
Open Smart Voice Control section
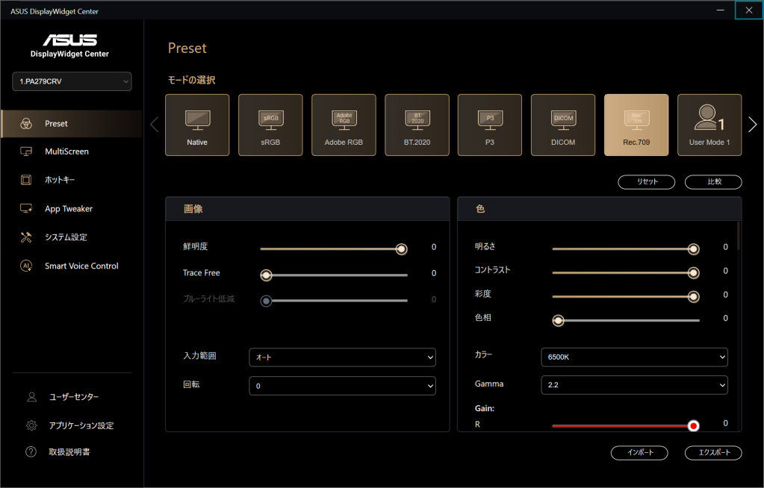pyautogui.click(x=81, y=266)
